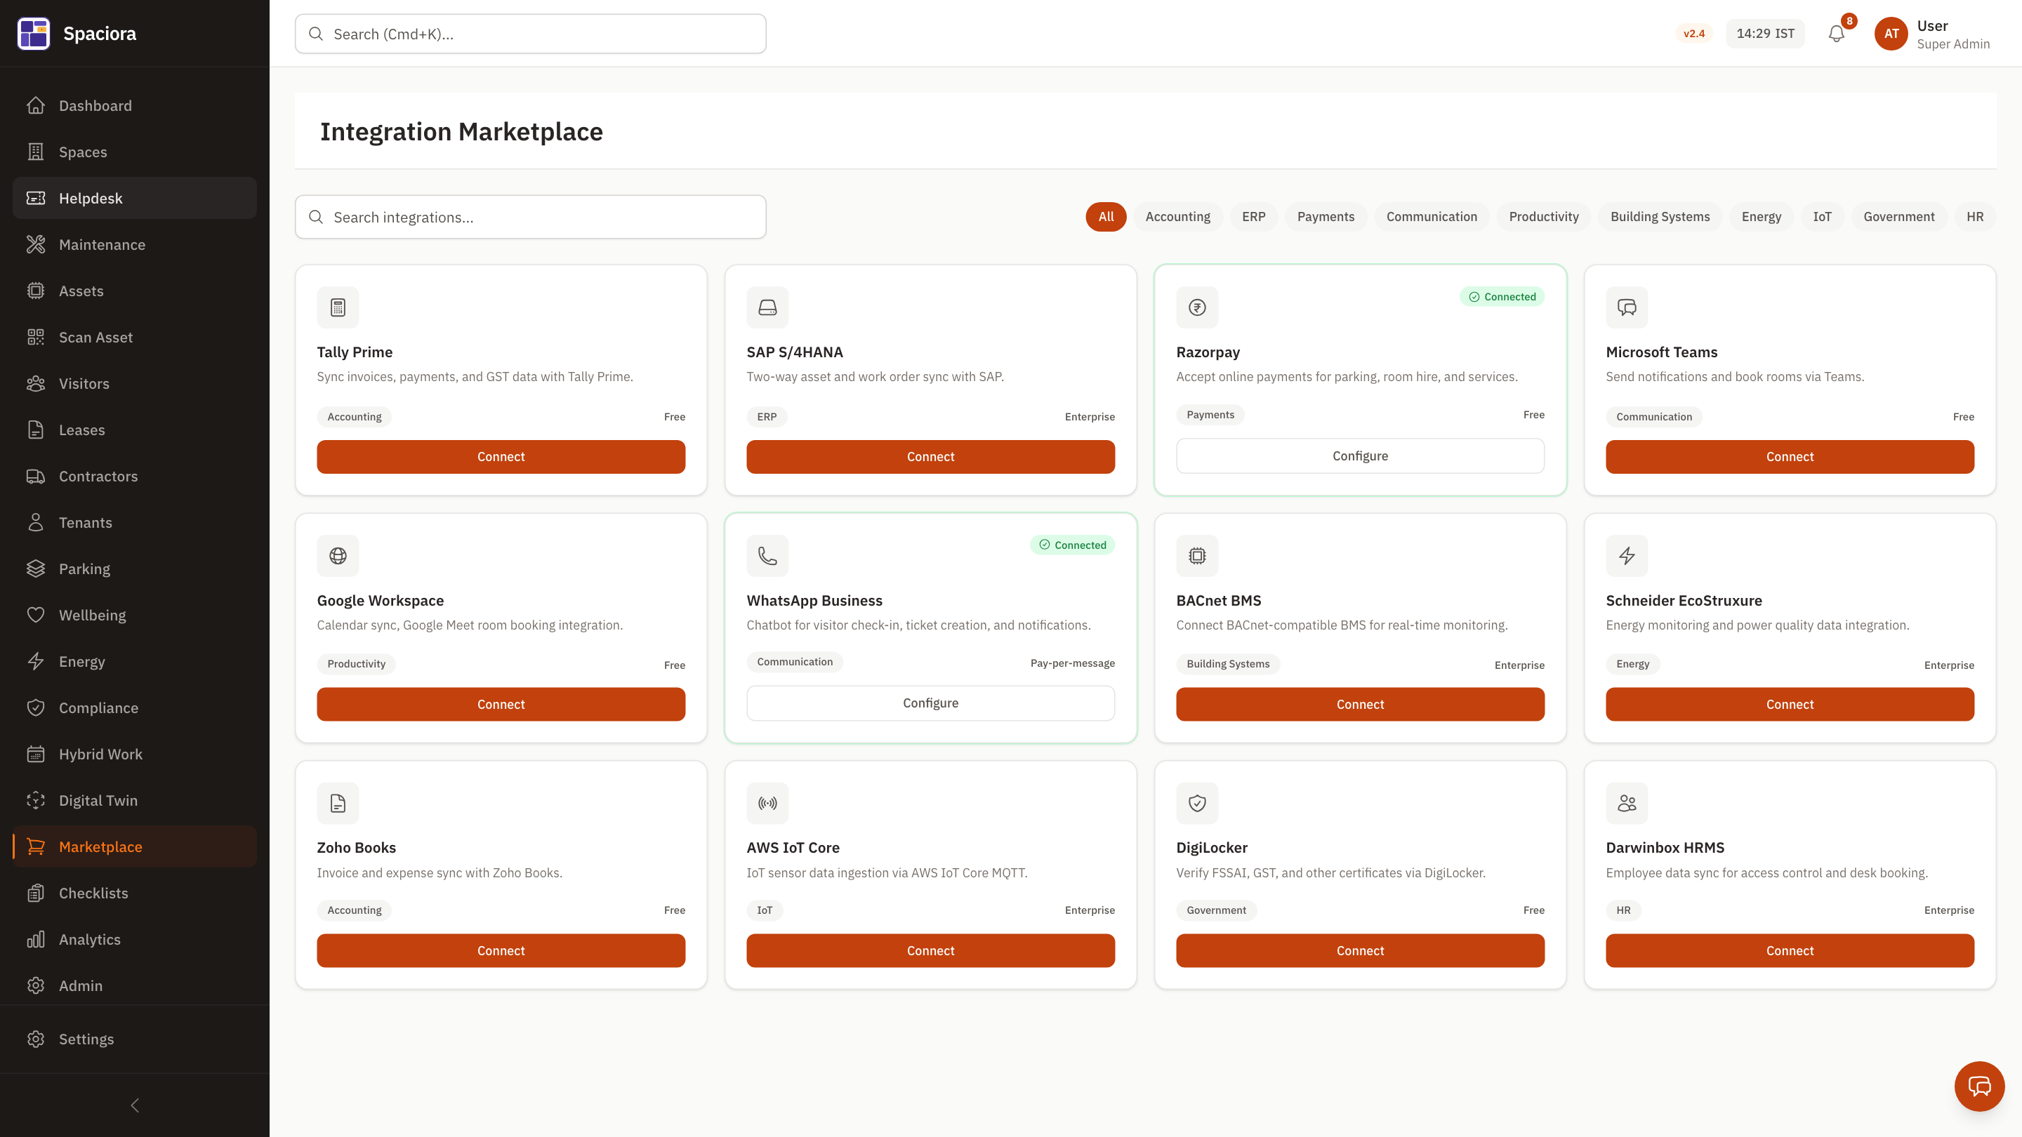Click the SAP S/4HANA drive icon
The image size is (2022, 1137).
tap(767, 307)
